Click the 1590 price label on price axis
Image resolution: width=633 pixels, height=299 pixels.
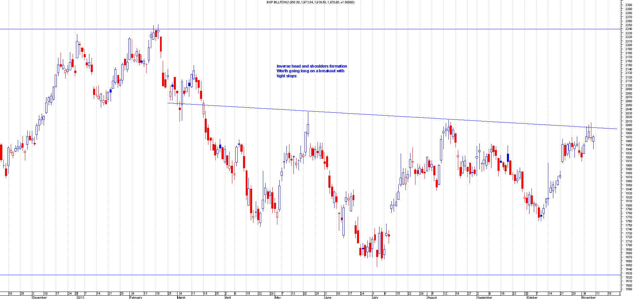pyautogui.click(x=628, y=289)
